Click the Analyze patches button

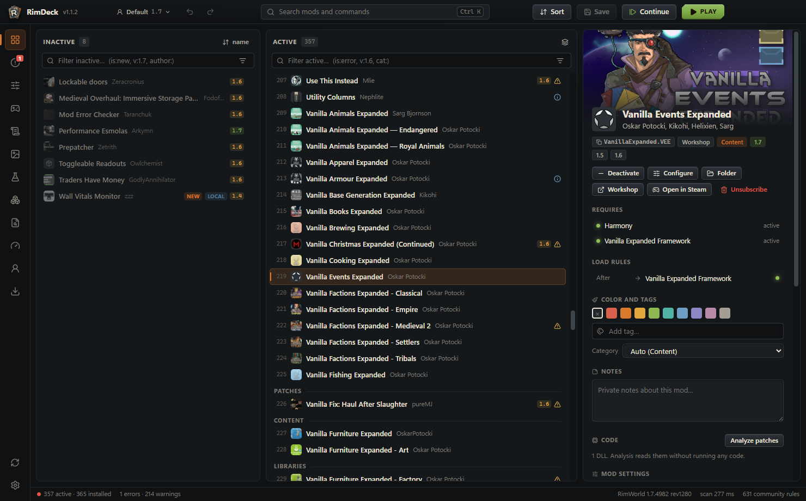tap(754, 441)
